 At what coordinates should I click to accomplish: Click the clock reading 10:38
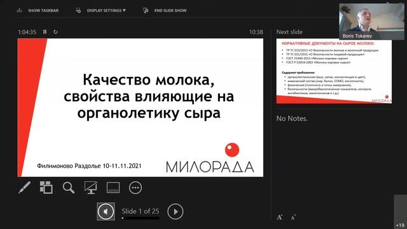[x=256, y=32]
